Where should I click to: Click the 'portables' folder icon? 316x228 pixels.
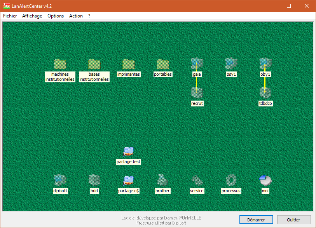pos(162,64)
